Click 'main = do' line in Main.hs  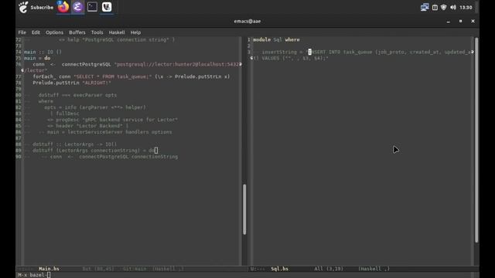click(37, 59)
